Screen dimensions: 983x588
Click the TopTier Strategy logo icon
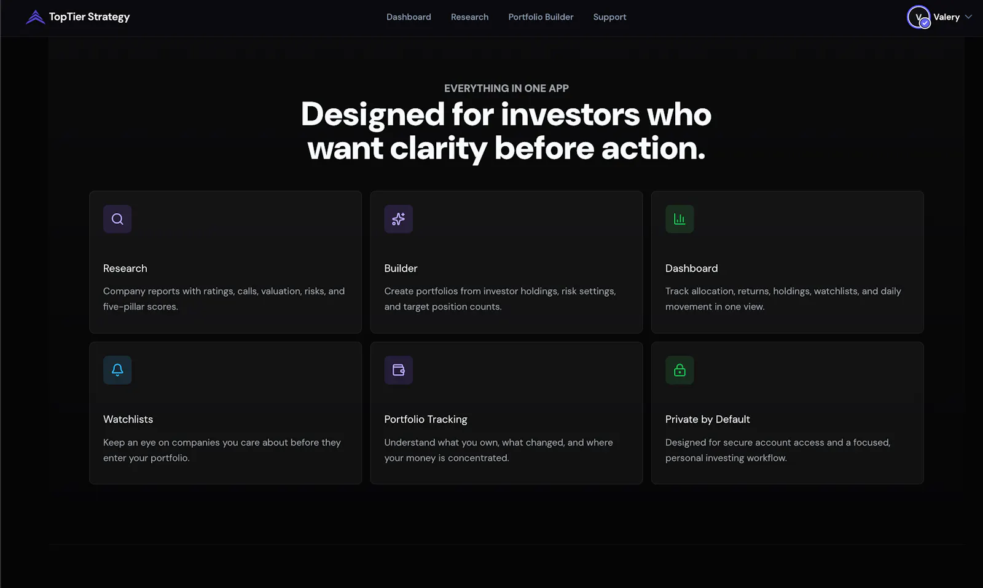36,17
